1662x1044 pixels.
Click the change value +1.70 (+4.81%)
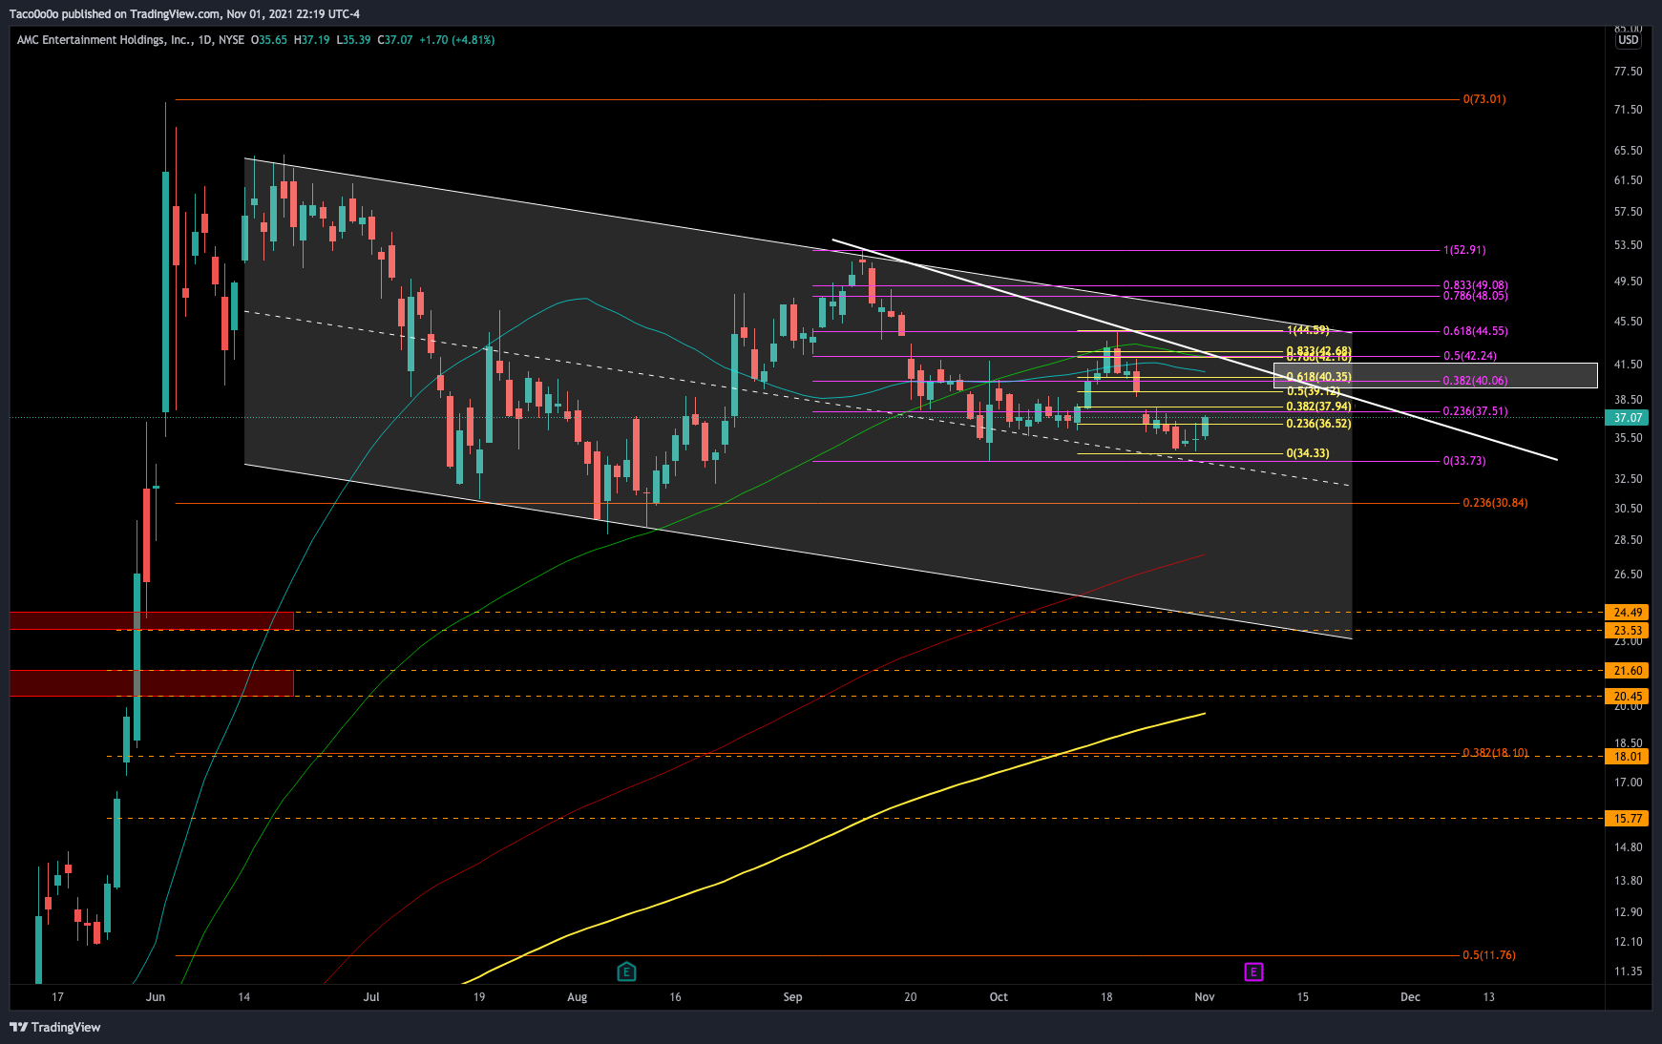pyautogui.click(x=457, y=40)
